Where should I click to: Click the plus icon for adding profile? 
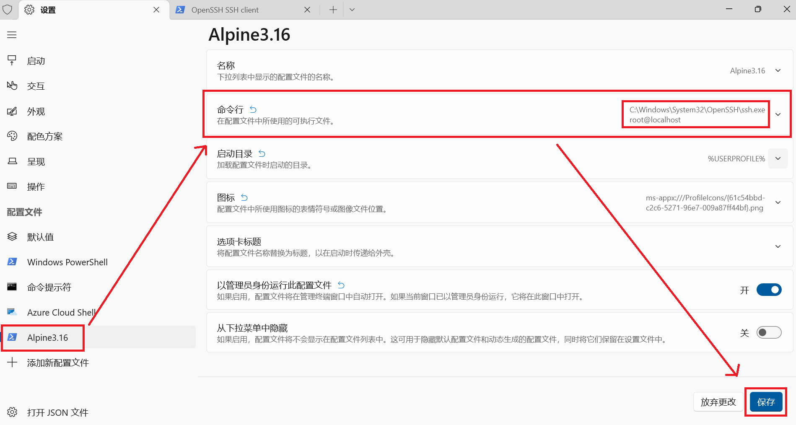click(12, 363)
